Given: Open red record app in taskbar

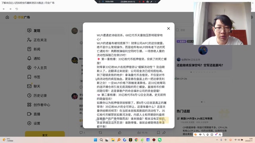Looking at the screenshot, I should [x=154, y=140].
